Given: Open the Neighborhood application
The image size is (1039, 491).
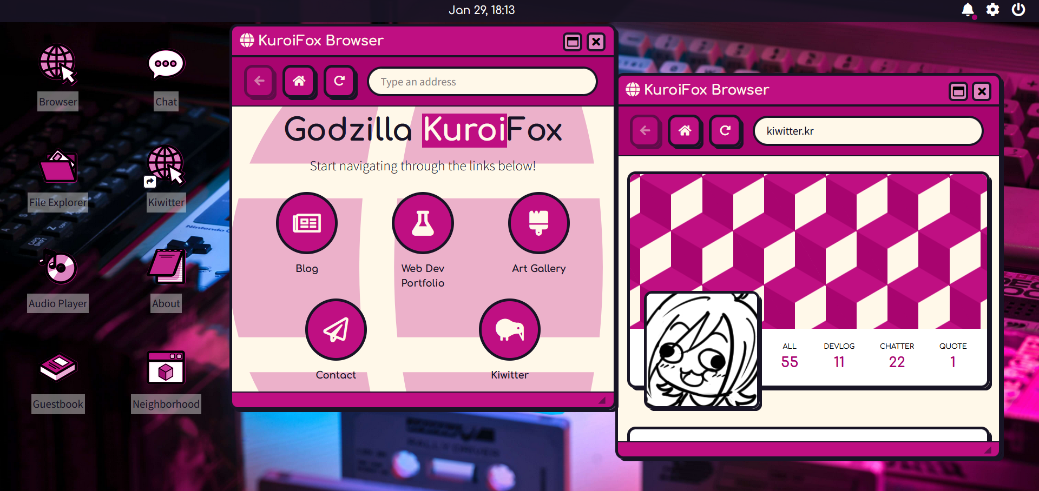Looking at the screenshot, I should pos(166,369).
